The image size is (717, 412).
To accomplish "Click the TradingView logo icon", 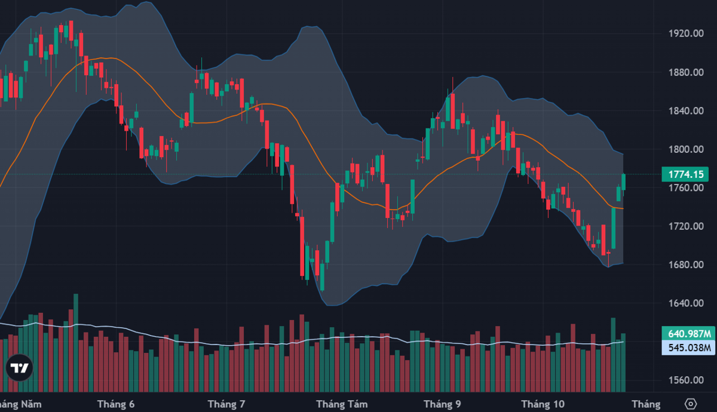I will click(19, 368).
